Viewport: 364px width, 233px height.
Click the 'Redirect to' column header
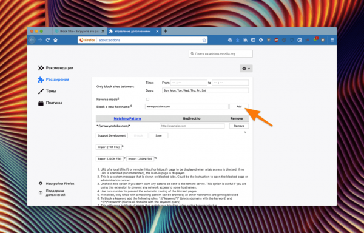[192, 118]
